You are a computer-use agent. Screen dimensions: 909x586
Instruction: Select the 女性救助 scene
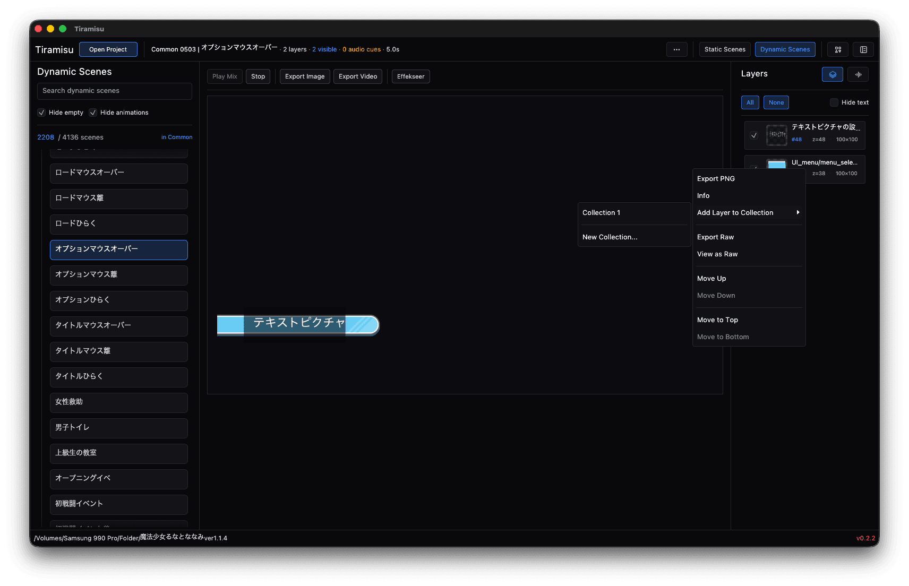(119, 402)
